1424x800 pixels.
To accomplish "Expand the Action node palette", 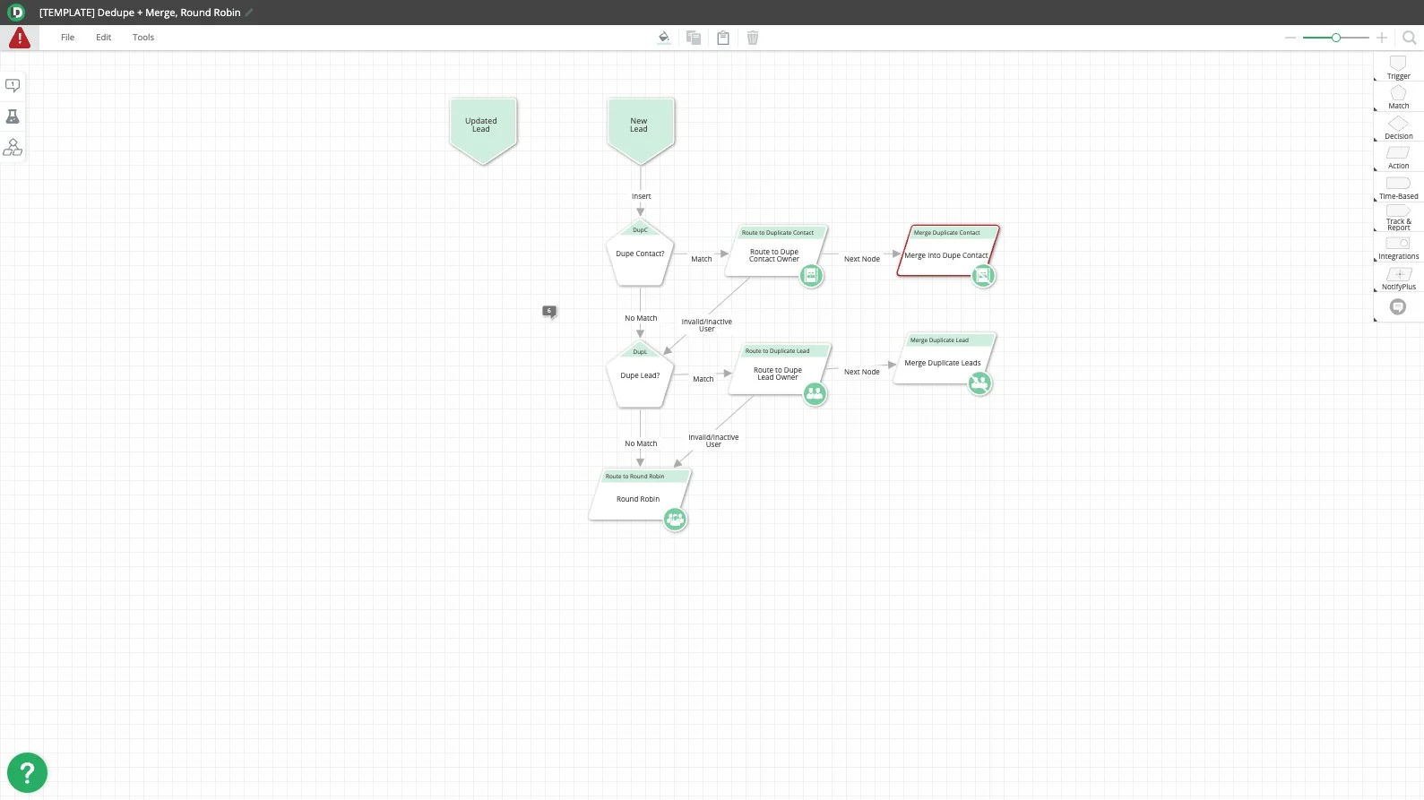I will pyautogui.click(x=1398, y=157).
